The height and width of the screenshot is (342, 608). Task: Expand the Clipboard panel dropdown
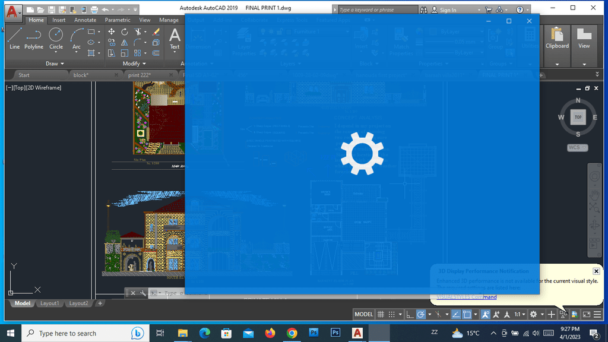pyautogui.click(x=557, y=64)
